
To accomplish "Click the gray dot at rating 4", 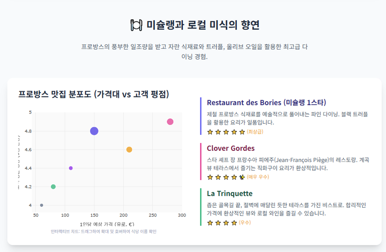I will click(42, 205).
